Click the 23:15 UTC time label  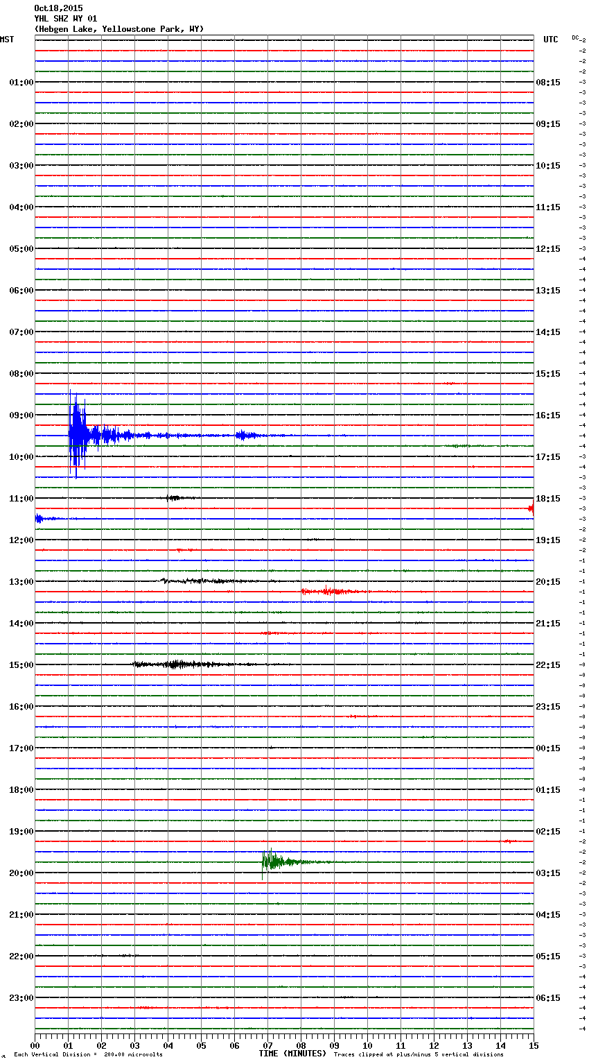click(x=548, y=707)
